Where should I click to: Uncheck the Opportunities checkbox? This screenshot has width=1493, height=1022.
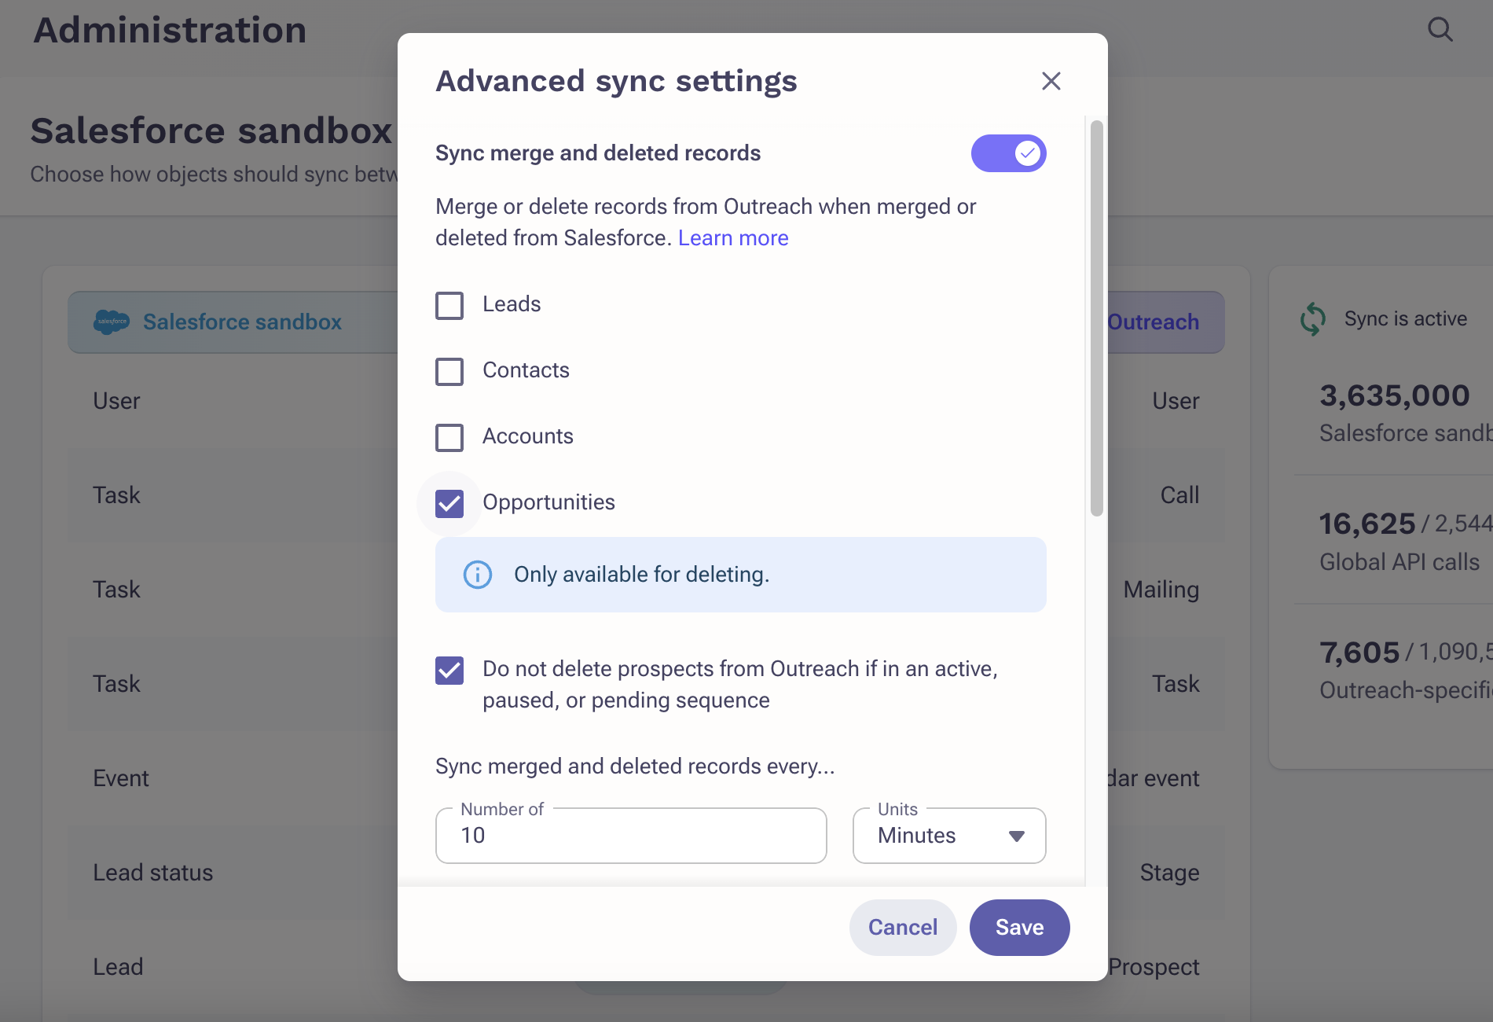(449, 503)
